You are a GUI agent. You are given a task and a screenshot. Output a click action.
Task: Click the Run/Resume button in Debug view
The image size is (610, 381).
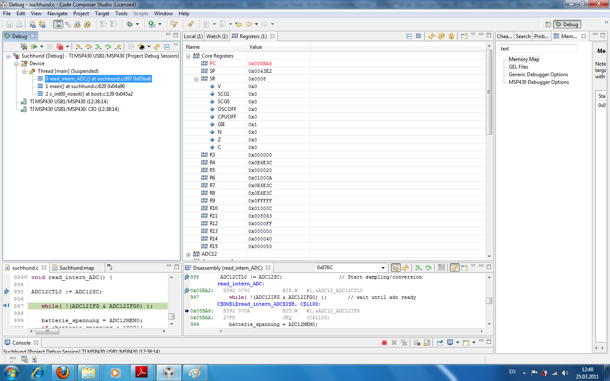[x=34, y=47]
